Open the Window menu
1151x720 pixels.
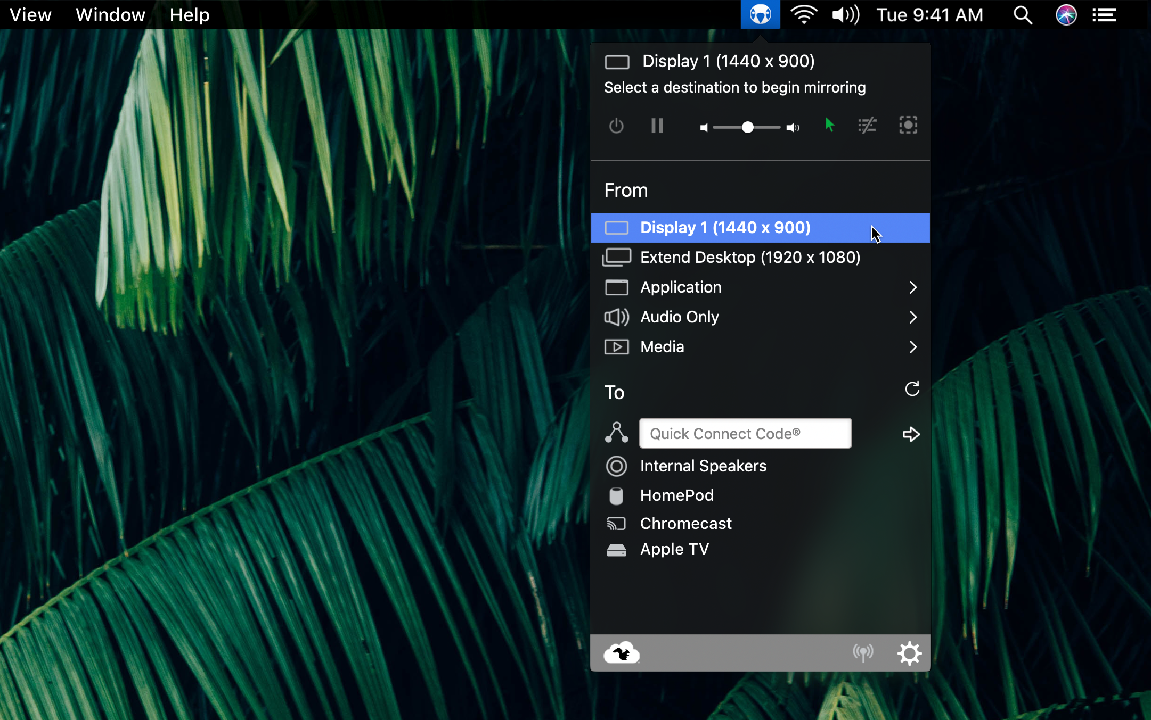(x=110, y=15)
